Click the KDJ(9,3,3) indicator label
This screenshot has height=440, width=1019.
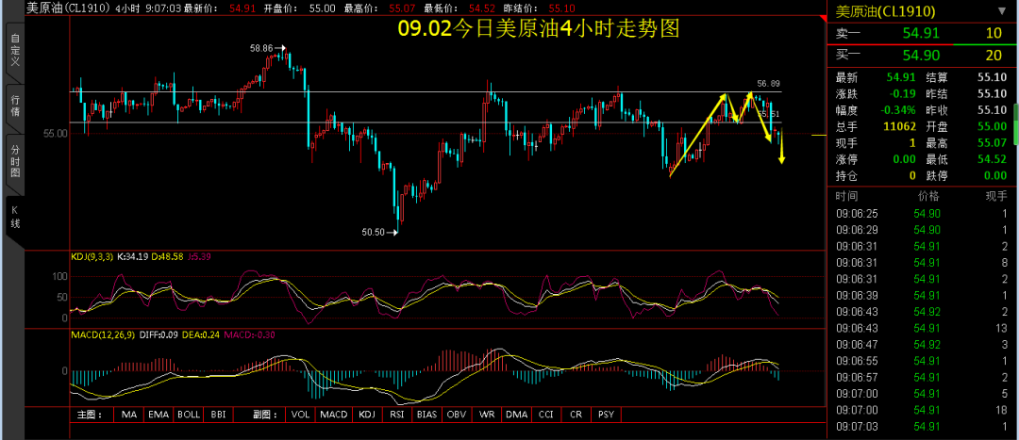(x=92, y=257)
